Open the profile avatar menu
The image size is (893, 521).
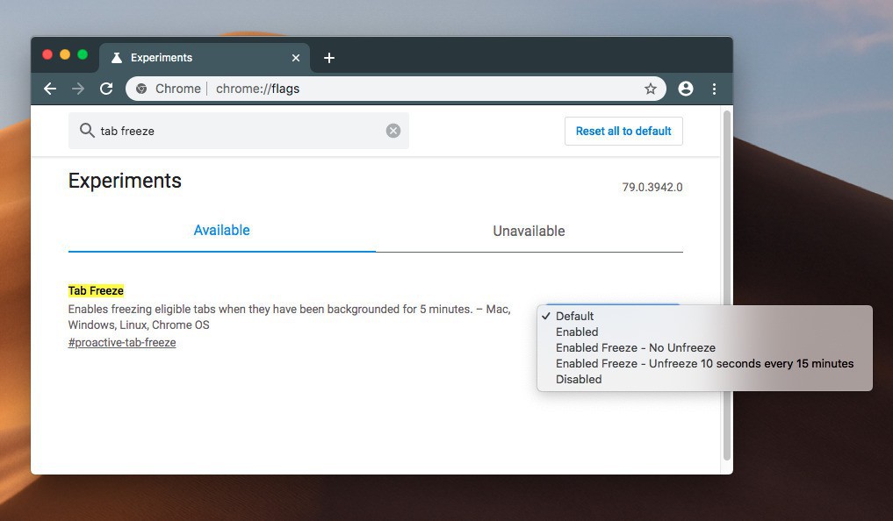686,89
